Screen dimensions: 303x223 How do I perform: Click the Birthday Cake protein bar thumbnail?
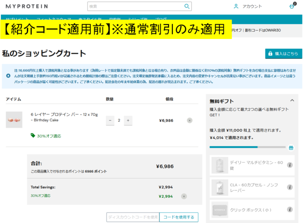[x=14, y=120]
